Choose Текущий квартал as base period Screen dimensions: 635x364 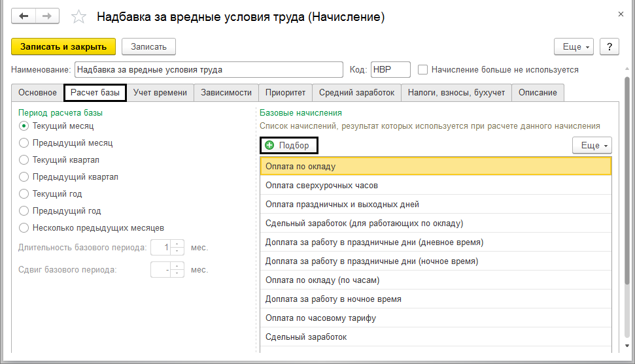coord(24,159)
